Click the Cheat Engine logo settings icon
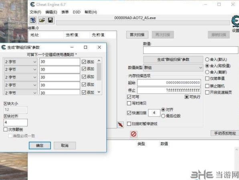The width and height of the screenshot is (239, 180). (235, 22)
